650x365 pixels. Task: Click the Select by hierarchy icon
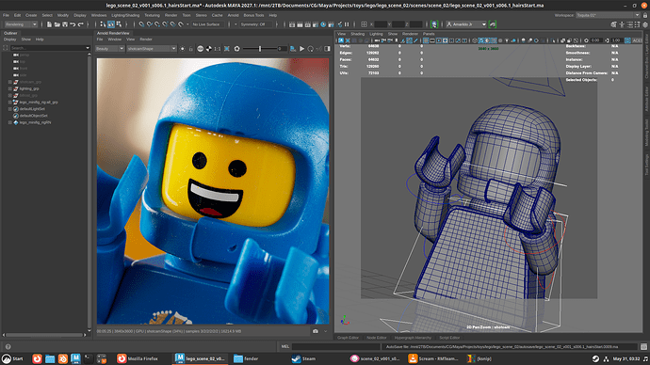pos(103,24)
